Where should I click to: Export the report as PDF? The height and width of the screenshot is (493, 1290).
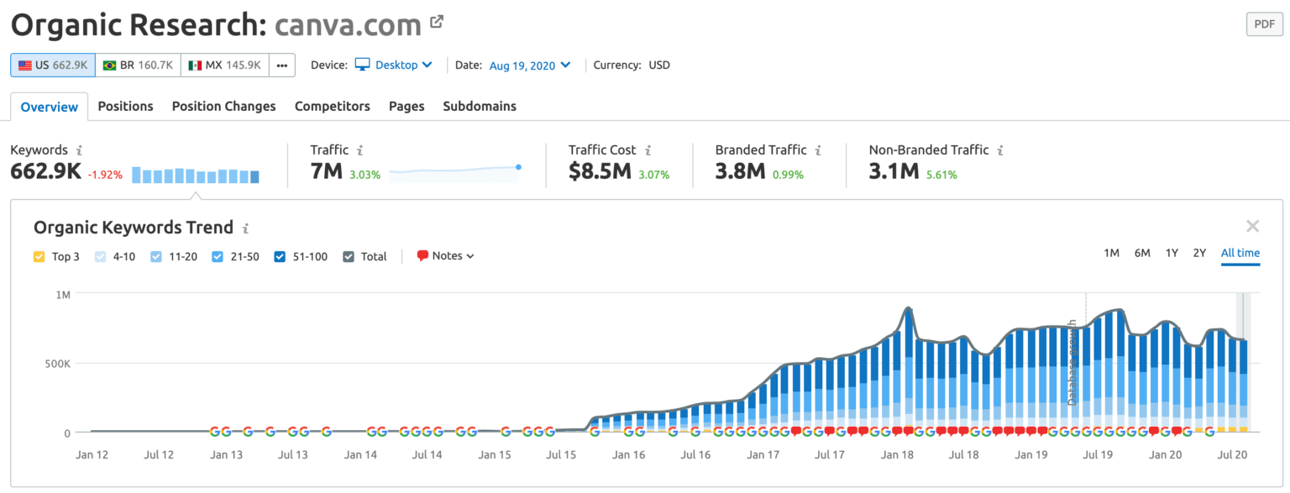click(1264, 24)
